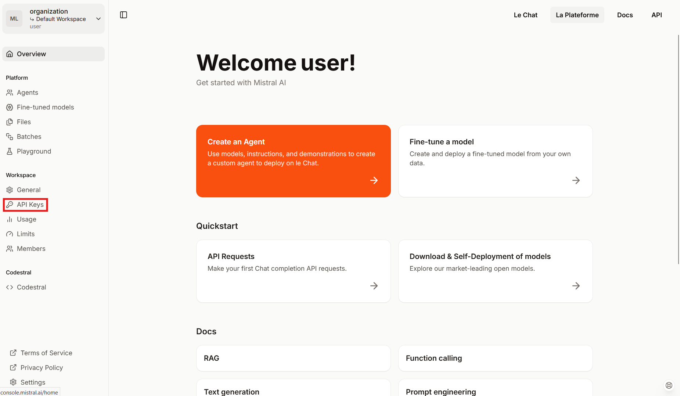
Task: Expand the organization workspace switcher chevron
Action: [x=98, y=19]
